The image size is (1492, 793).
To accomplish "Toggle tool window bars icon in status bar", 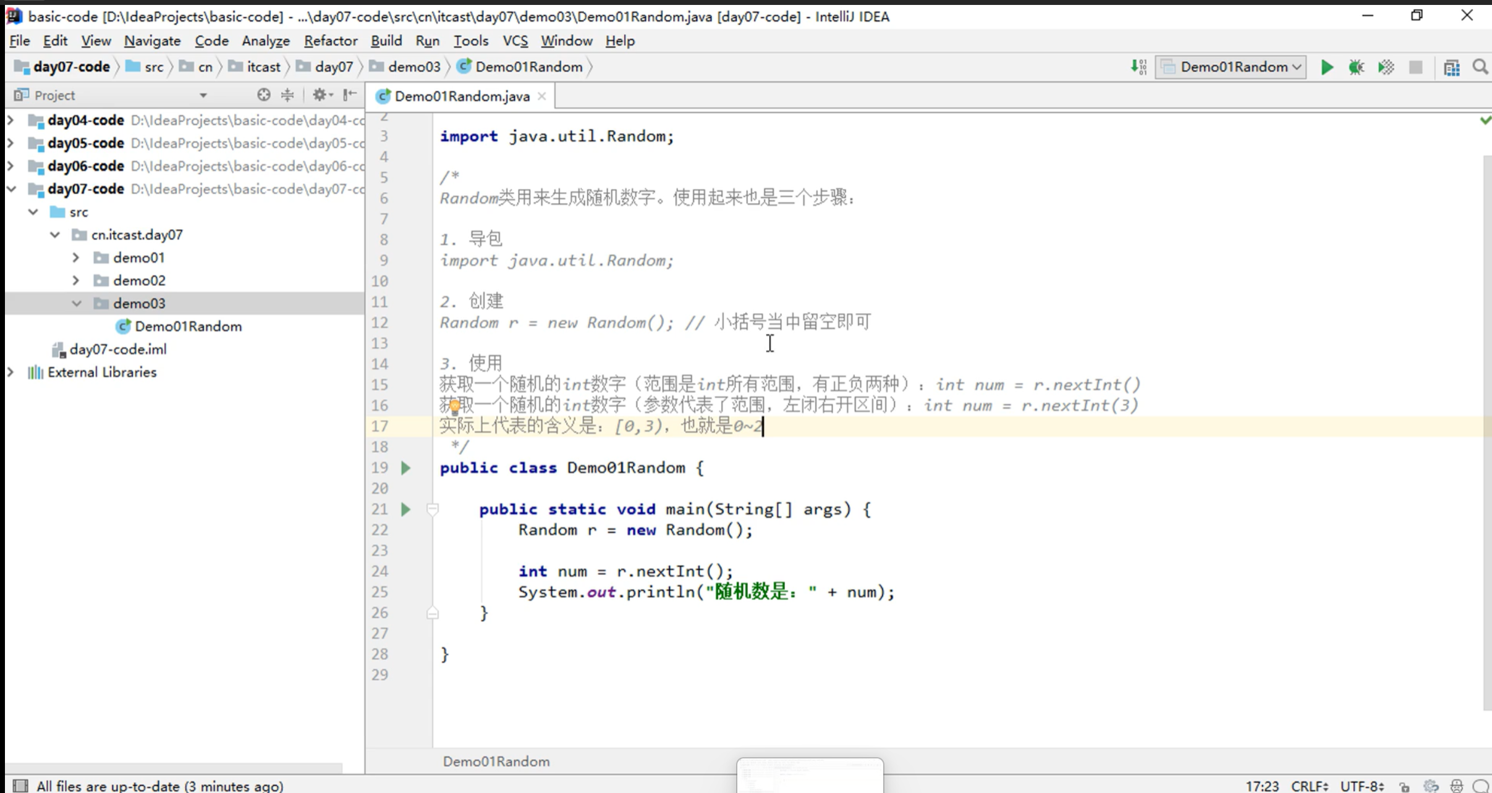I will point(20,785).
